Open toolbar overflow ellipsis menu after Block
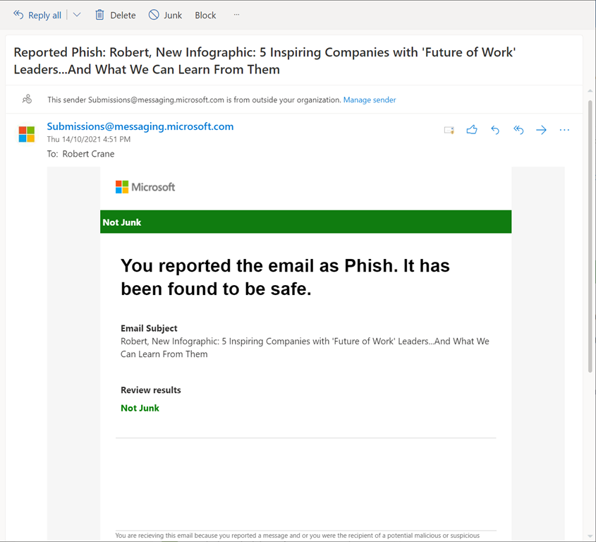The image size is (596, 542). tap(236, 15)
